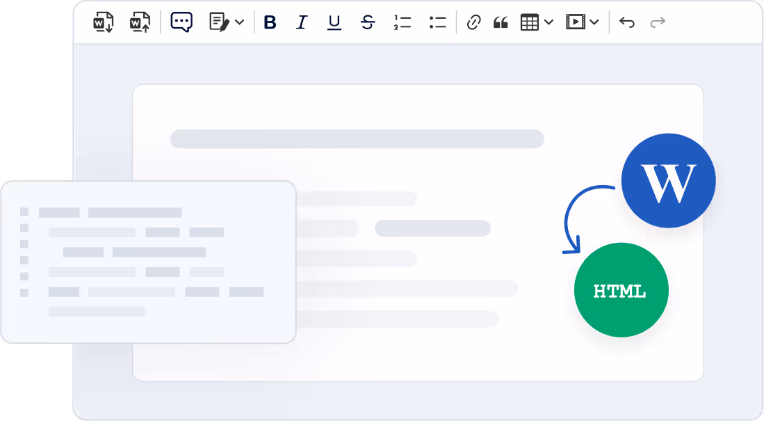The image size is (764, 421).
Task: Apply block quote formatting
Action: (501, 22)
